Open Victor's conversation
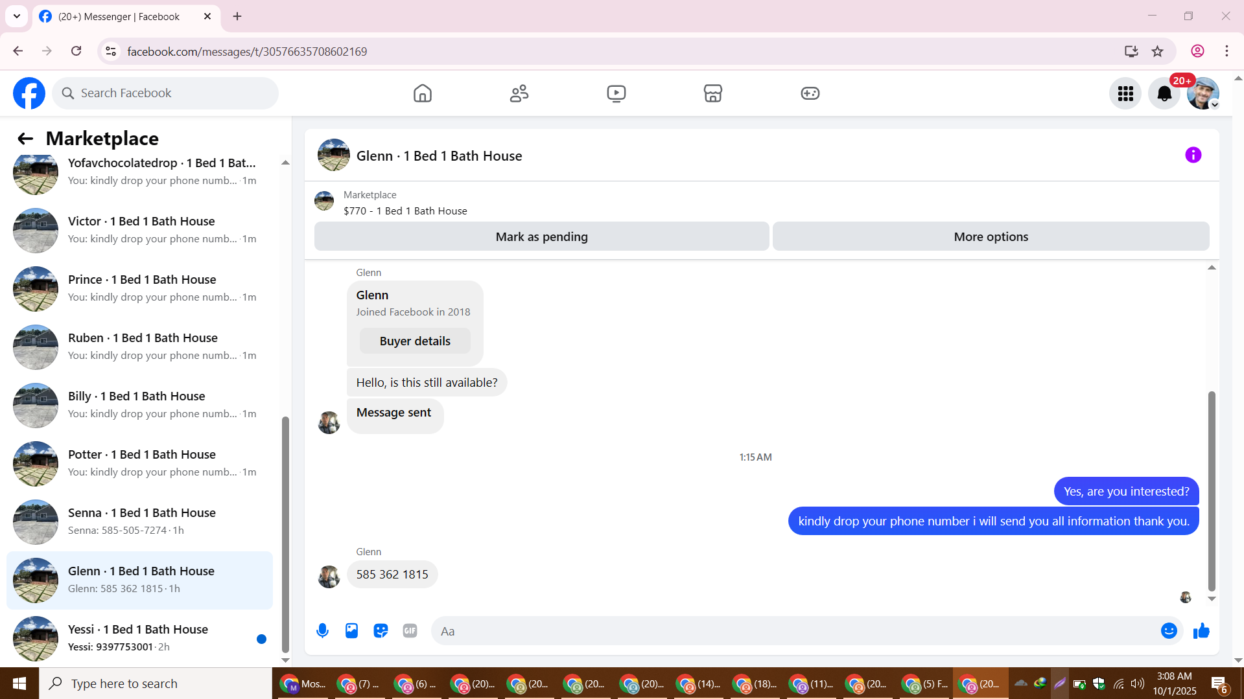Screen dimensions: 1244x699 139,230
